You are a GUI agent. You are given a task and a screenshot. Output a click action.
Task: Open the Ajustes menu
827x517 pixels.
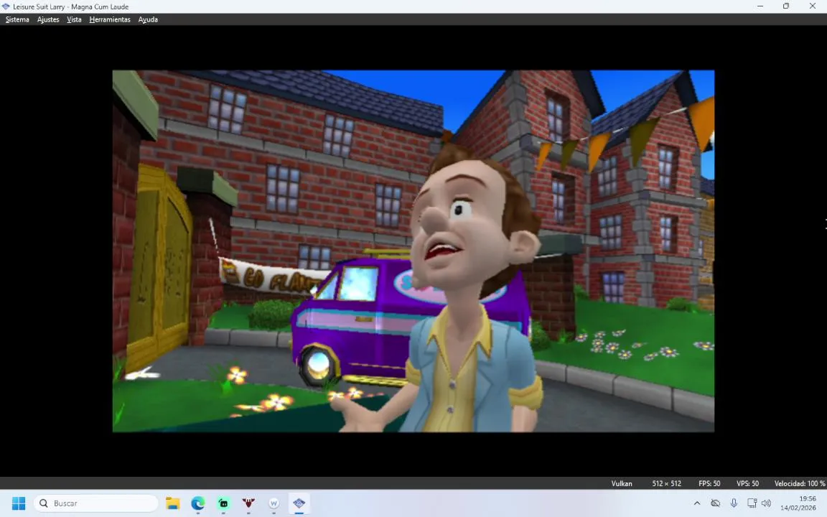[48, 19]
